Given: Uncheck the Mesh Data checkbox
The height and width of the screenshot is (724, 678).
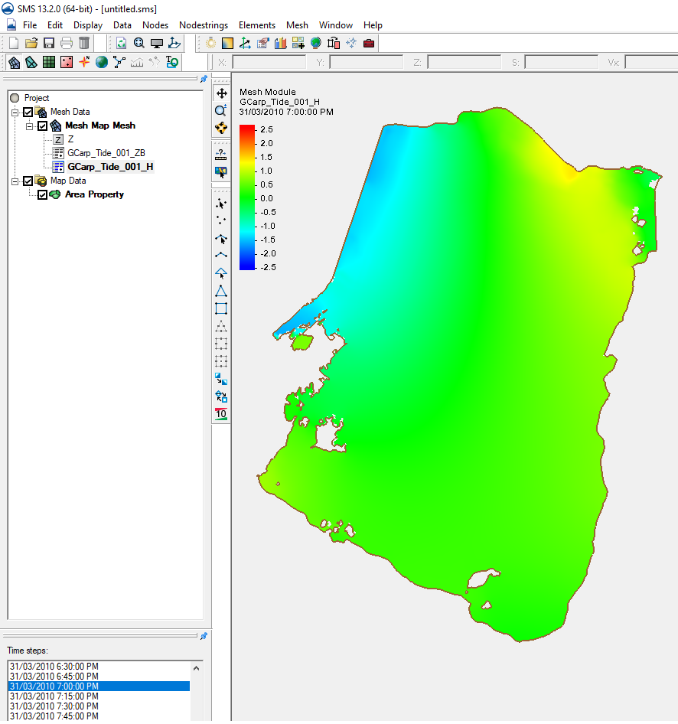Looking at the screenshot, I should (28, 112).
